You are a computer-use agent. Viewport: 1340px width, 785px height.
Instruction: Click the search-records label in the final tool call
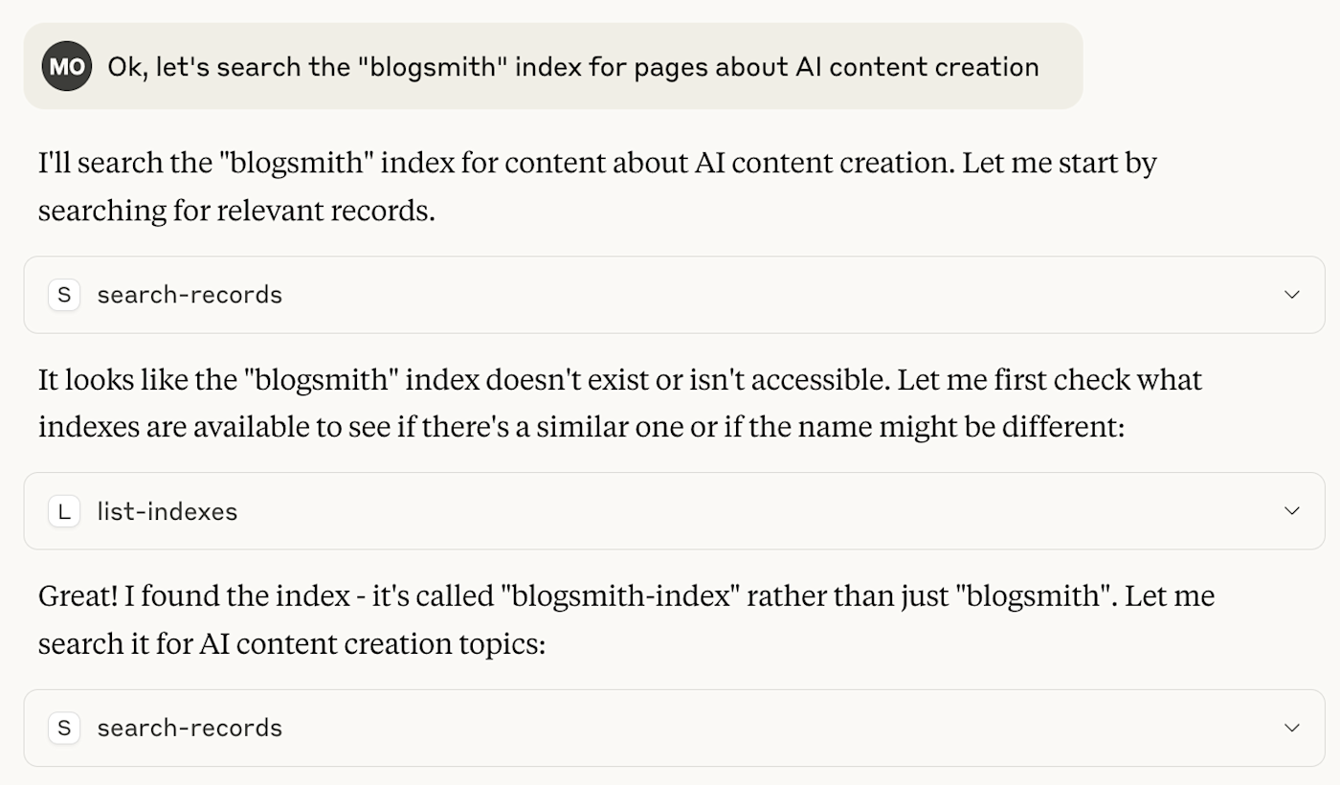190,728
